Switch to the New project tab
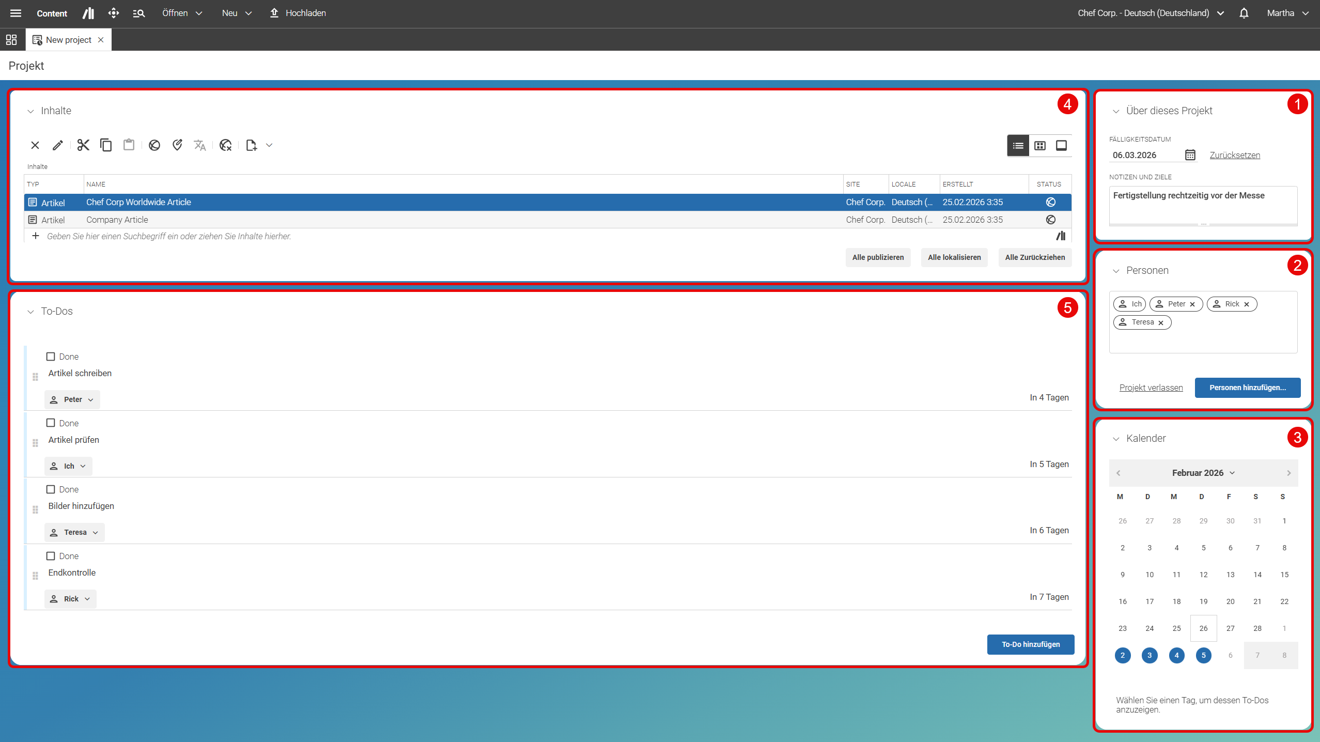The width and height of the screenshot is (1320, 742). pyautogui.click(x=68, y=40)
